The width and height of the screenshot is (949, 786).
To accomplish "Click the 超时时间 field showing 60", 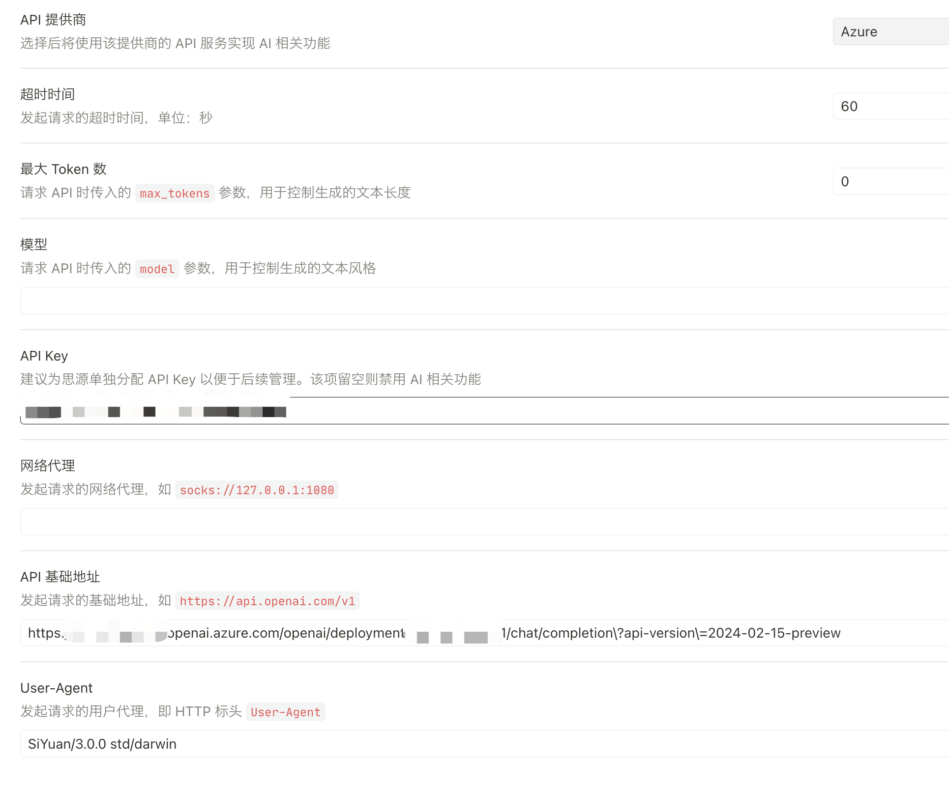I will [890, 107].
